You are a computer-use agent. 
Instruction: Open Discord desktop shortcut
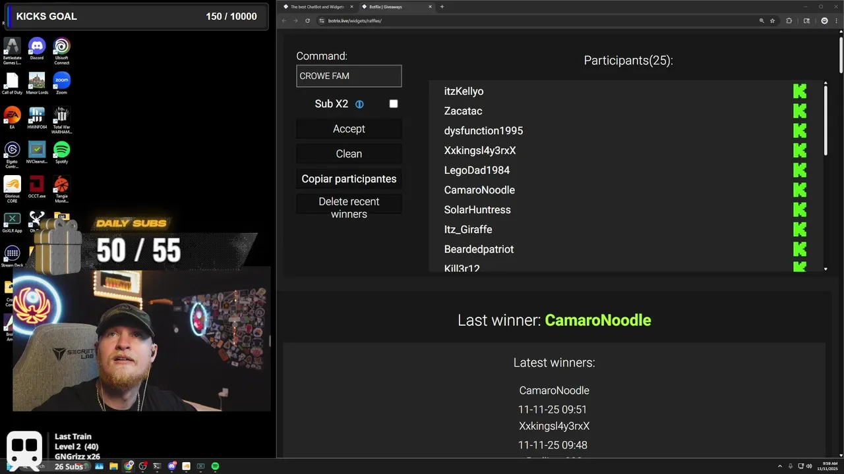coord(37,49)
